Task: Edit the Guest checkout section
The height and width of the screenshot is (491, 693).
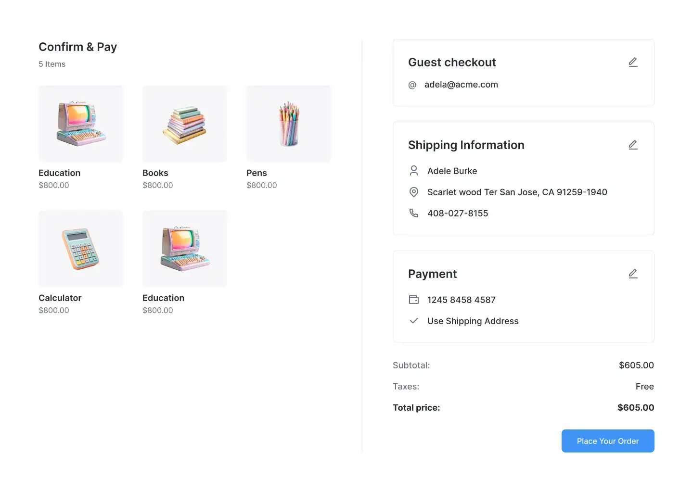Action: point(633,62)
